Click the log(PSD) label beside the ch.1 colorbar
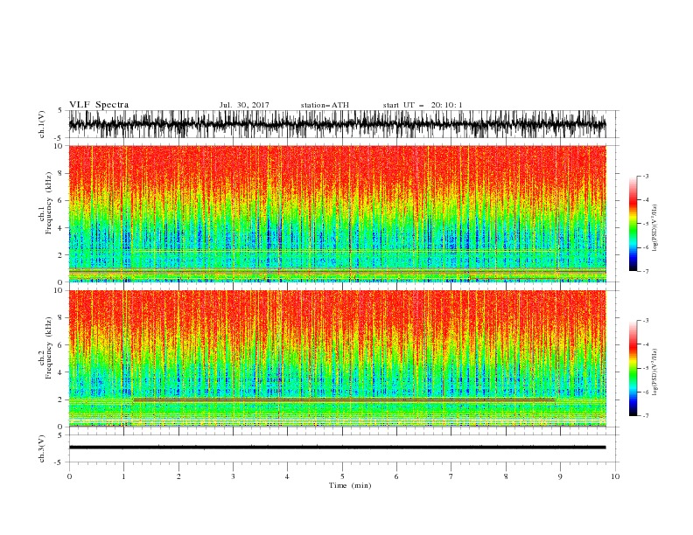This screenshot has width=693, height=535. 654,228
